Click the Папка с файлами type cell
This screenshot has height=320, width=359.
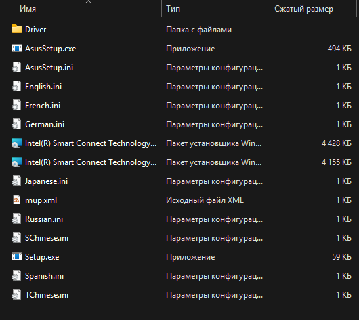pyautogui.click(x=198, y=30)
